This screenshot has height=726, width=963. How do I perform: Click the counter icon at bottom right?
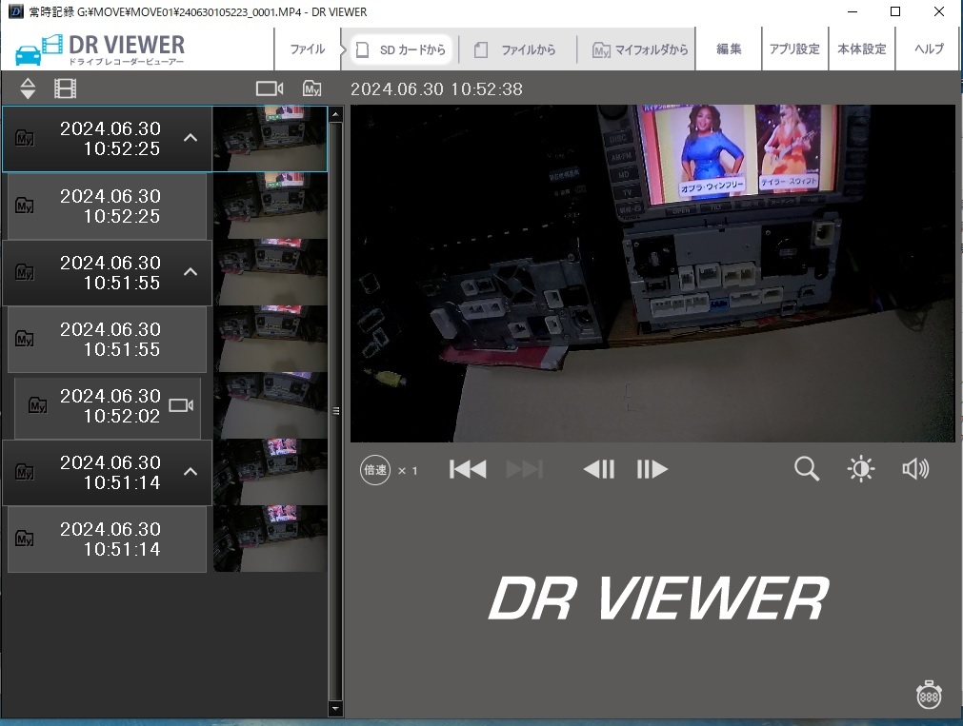click(x=930, y=695)
